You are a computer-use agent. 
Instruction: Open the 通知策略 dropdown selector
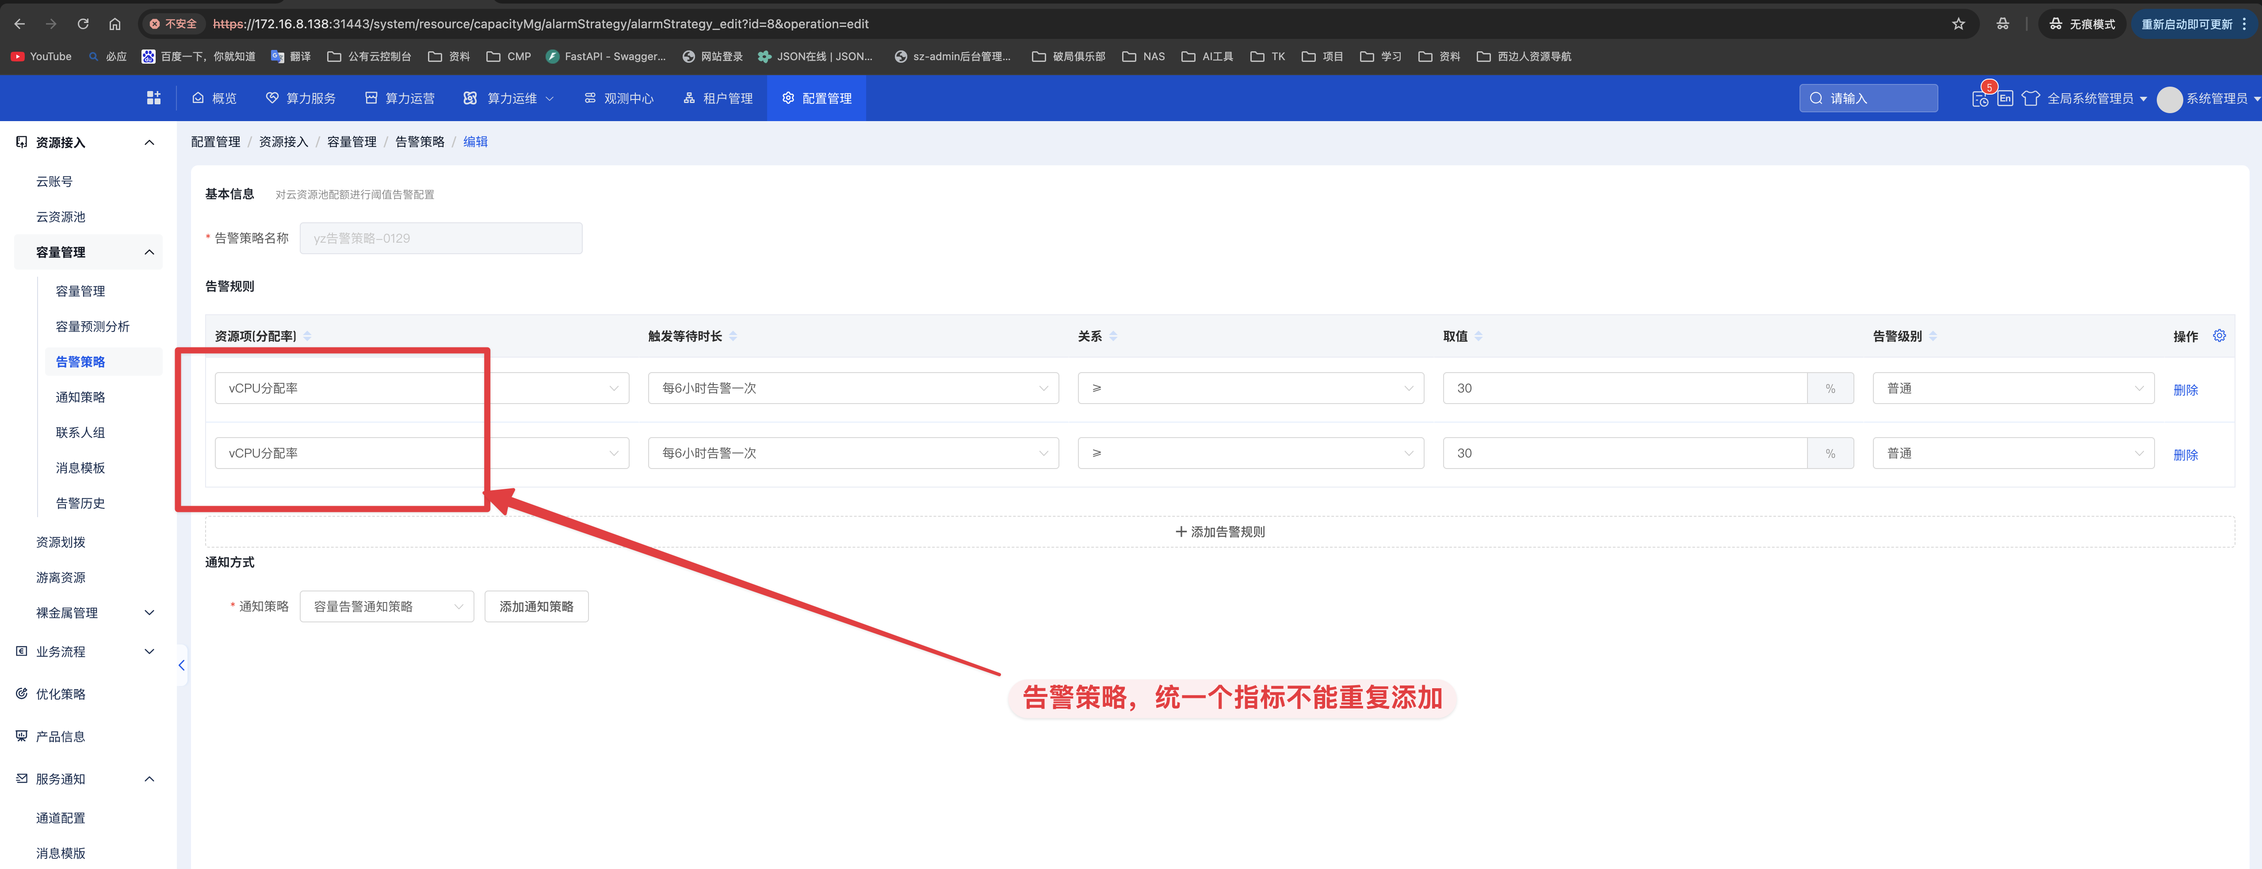[x=386, y=606]
